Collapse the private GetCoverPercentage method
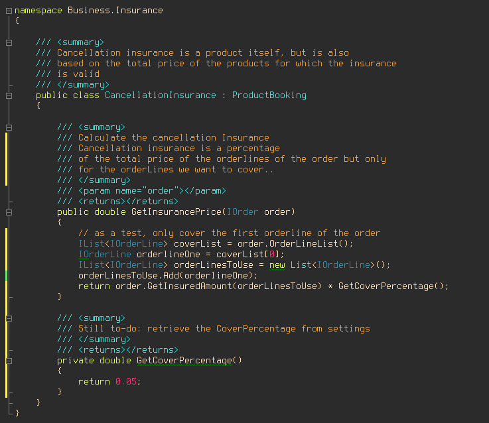 coord(9,361)
